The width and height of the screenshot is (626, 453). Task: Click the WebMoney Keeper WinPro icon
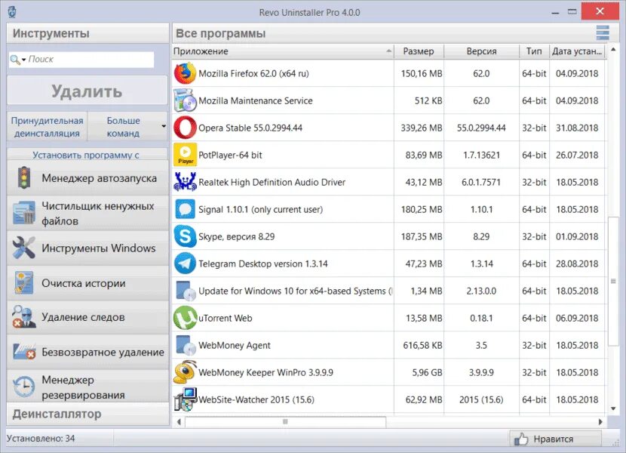(185, 372)
